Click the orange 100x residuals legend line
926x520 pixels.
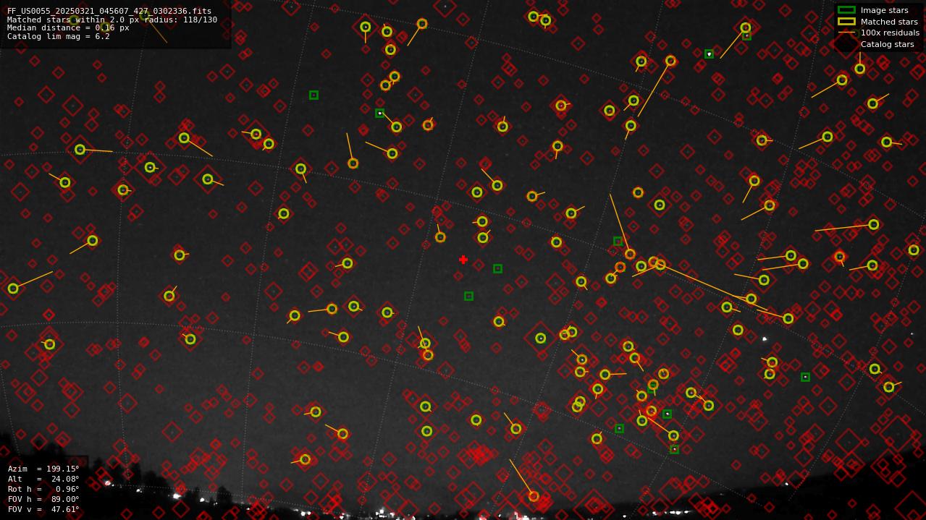(846, 33)
